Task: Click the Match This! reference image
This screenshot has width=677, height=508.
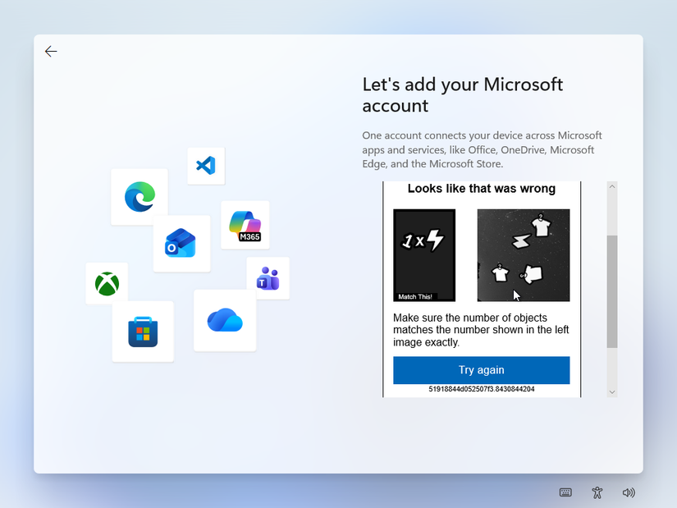Action: tap(424, 255)
